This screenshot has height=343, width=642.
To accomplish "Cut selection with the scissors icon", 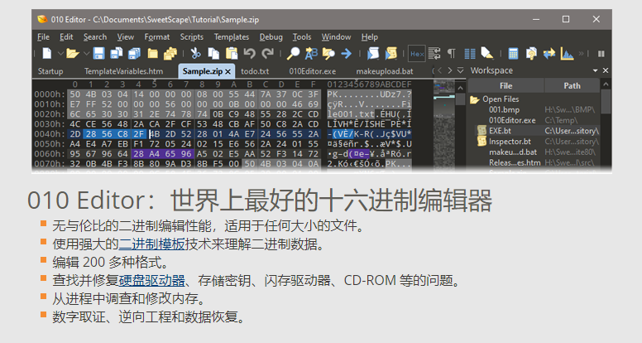I will click(196, 53).
